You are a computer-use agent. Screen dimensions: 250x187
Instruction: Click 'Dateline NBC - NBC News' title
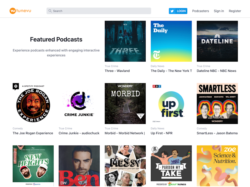tap(216, 71)
